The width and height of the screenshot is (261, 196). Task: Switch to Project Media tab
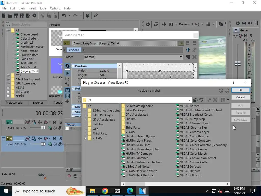point(14,103)
